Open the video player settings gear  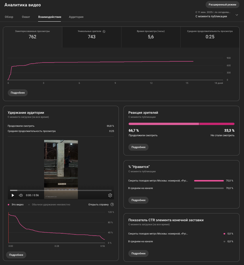(110, 195)
